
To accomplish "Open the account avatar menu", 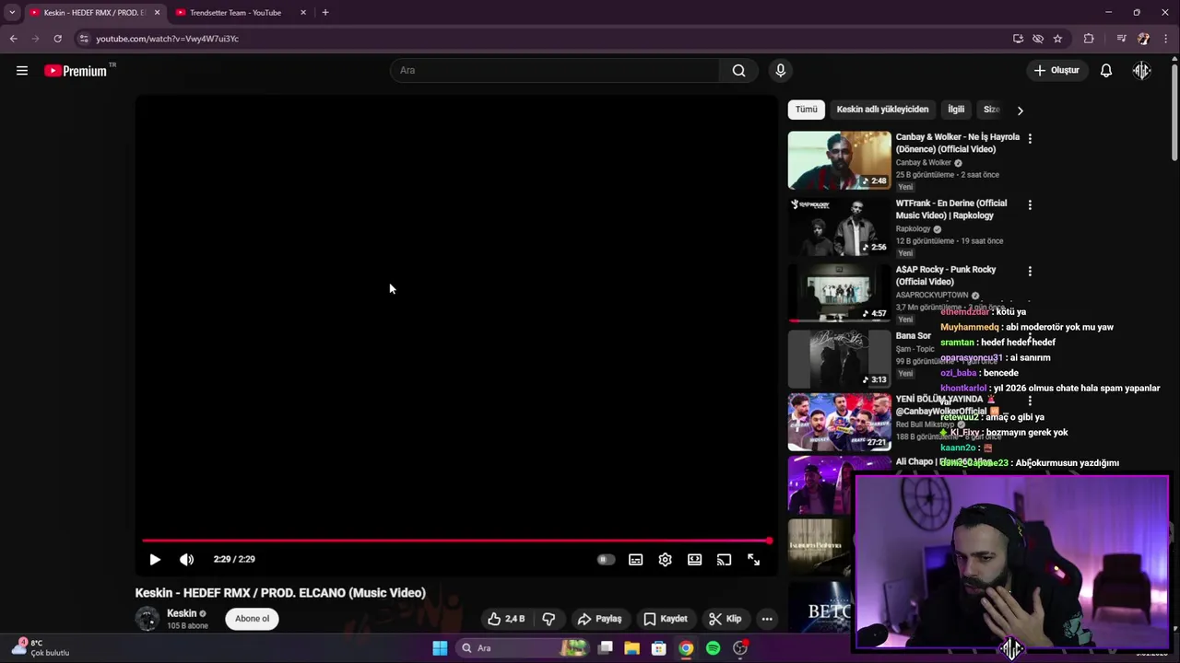I will coord(1141,71).
